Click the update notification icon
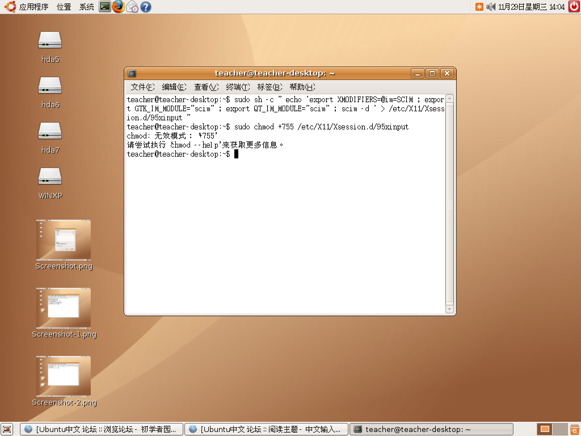Screen dimensions: 581x436 [479, 7]
